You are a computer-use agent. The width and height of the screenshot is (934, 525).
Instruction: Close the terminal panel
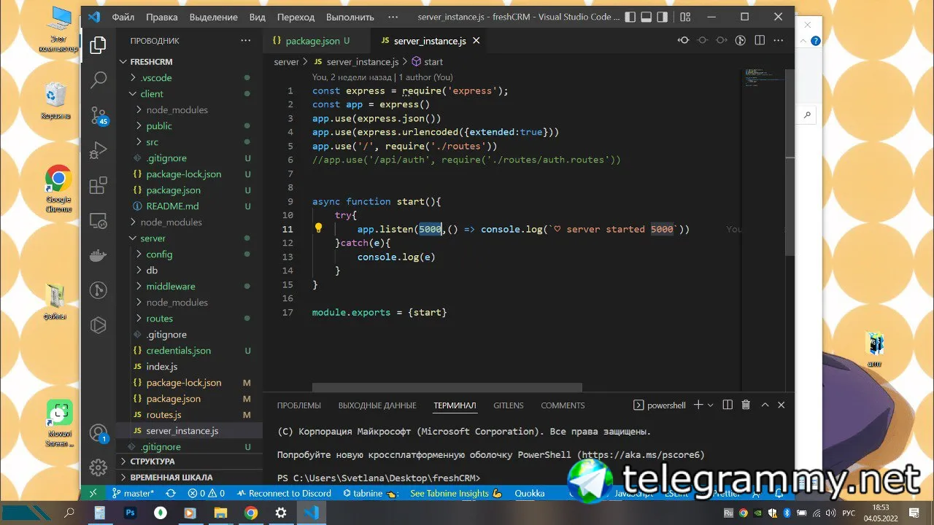(781, 405)
